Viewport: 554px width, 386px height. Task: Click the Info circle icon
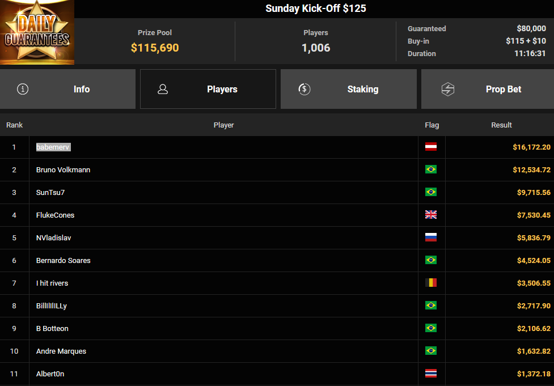click(23, 89)
